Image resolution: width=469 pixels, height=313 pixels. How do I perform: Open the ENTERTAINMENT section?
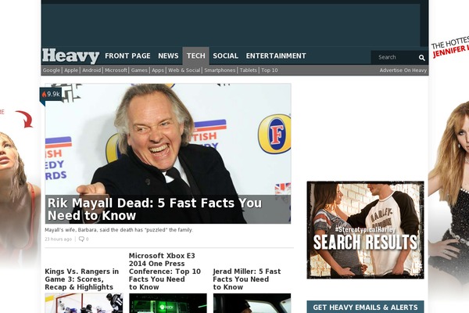pos(276,56)
